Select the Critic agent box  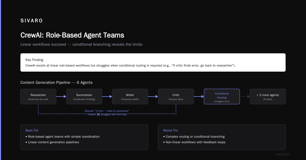[176, 97]
